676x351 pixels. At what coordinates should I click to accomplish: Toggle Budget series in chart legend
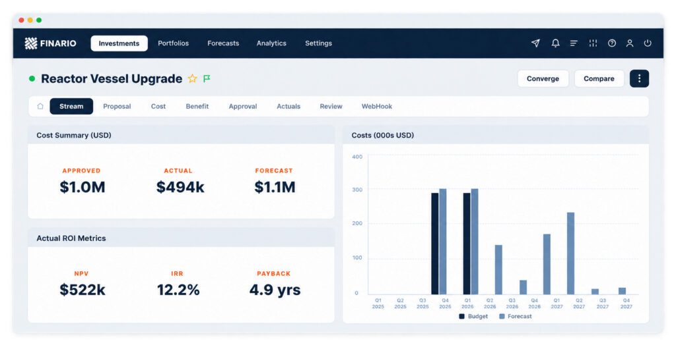tap(473, 316)
